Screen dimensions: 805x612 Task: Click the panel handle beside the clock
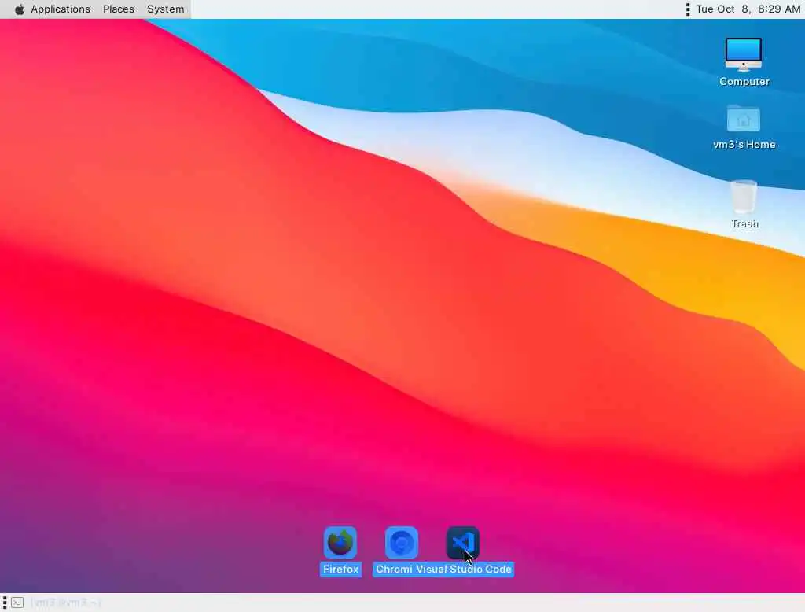688,9
